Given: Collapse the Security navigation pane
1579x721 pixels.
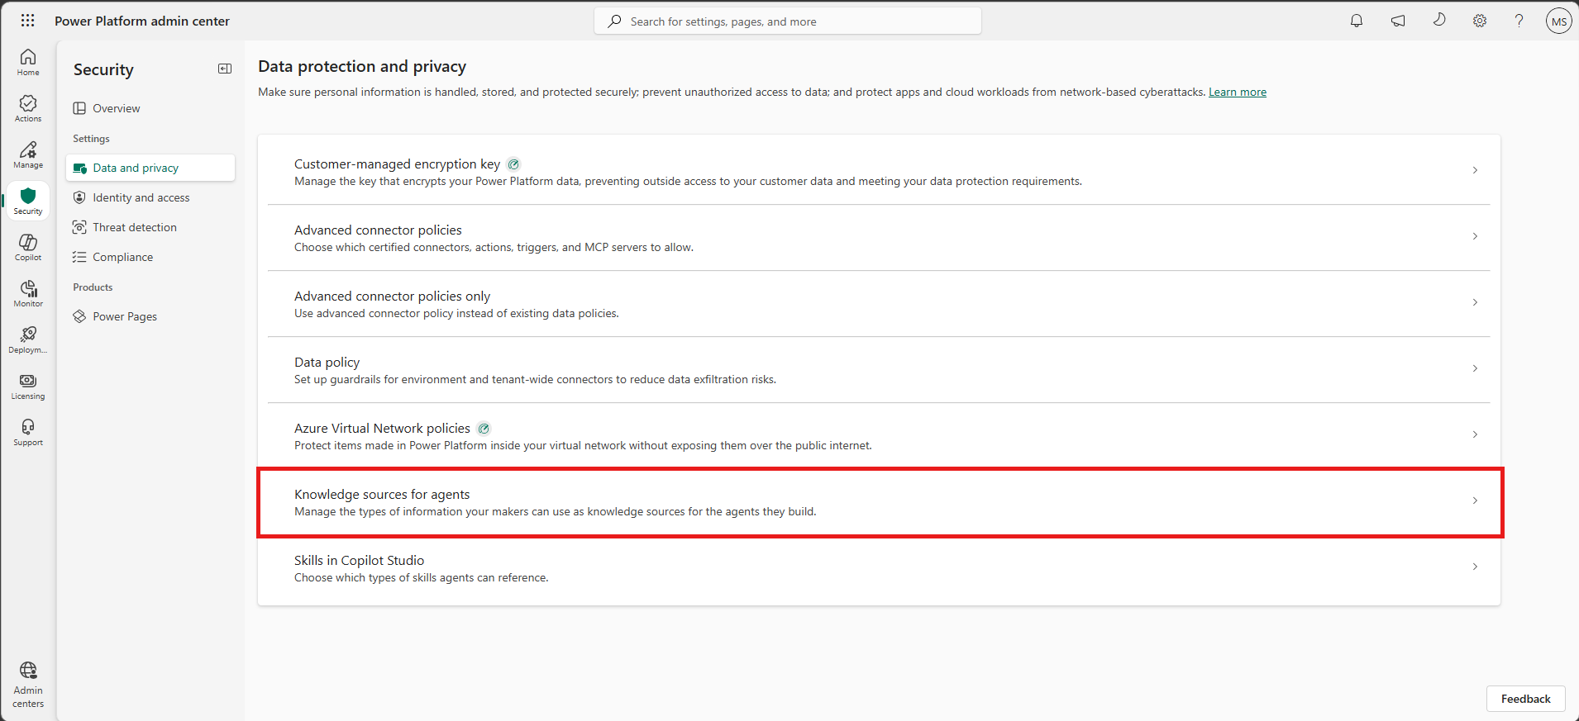Looking at the screenshot, I should point(225,69).
